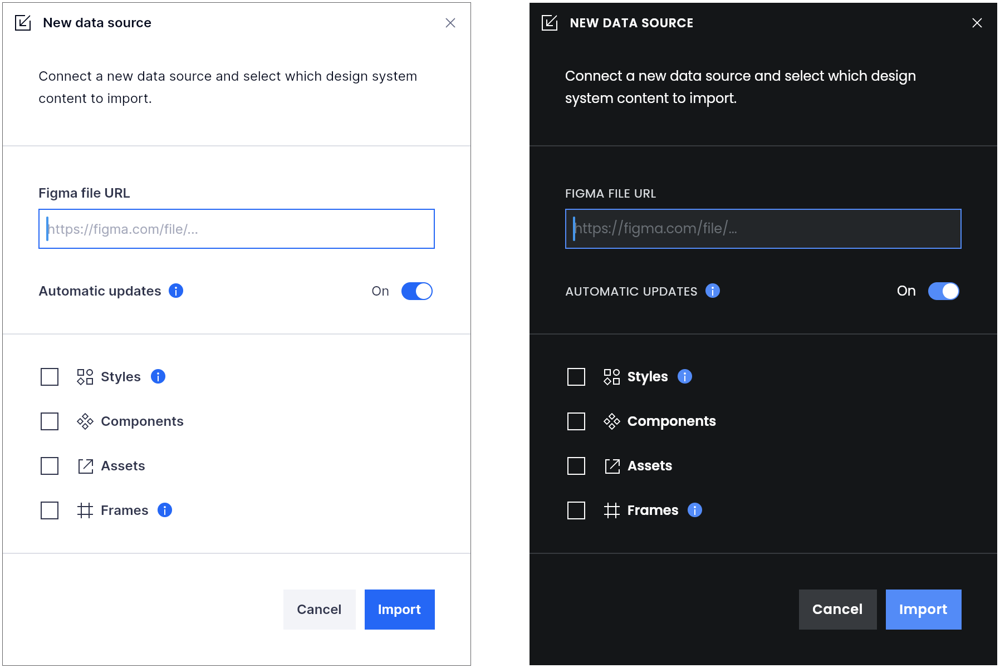This screenshot has height=668, width=1000.
Task: Click 'Figma file URL' label in light dialog
Action: pos(84,193)
